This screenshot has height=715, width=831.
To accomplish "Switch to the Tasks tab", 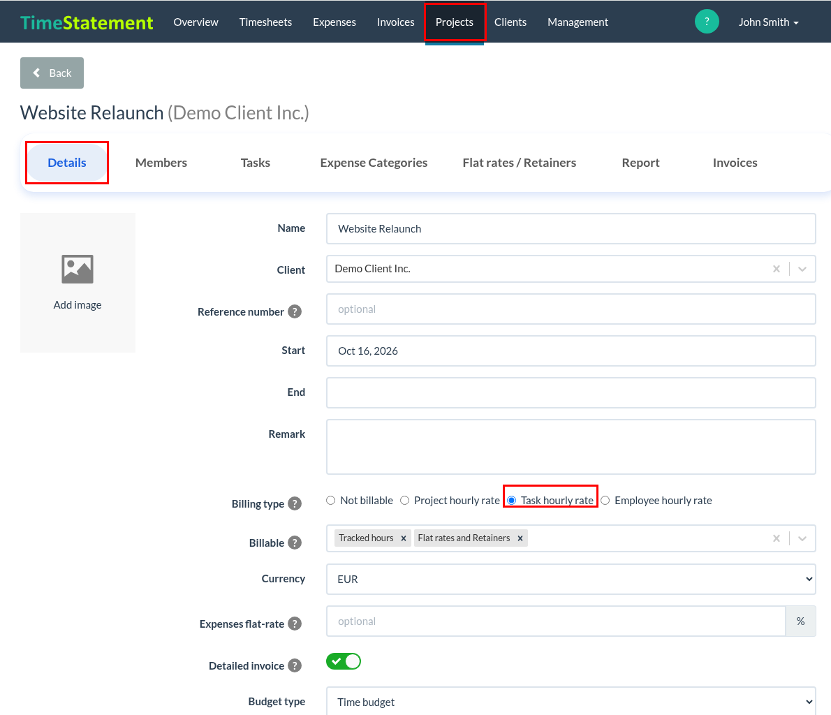I will (x=256, y=163).
